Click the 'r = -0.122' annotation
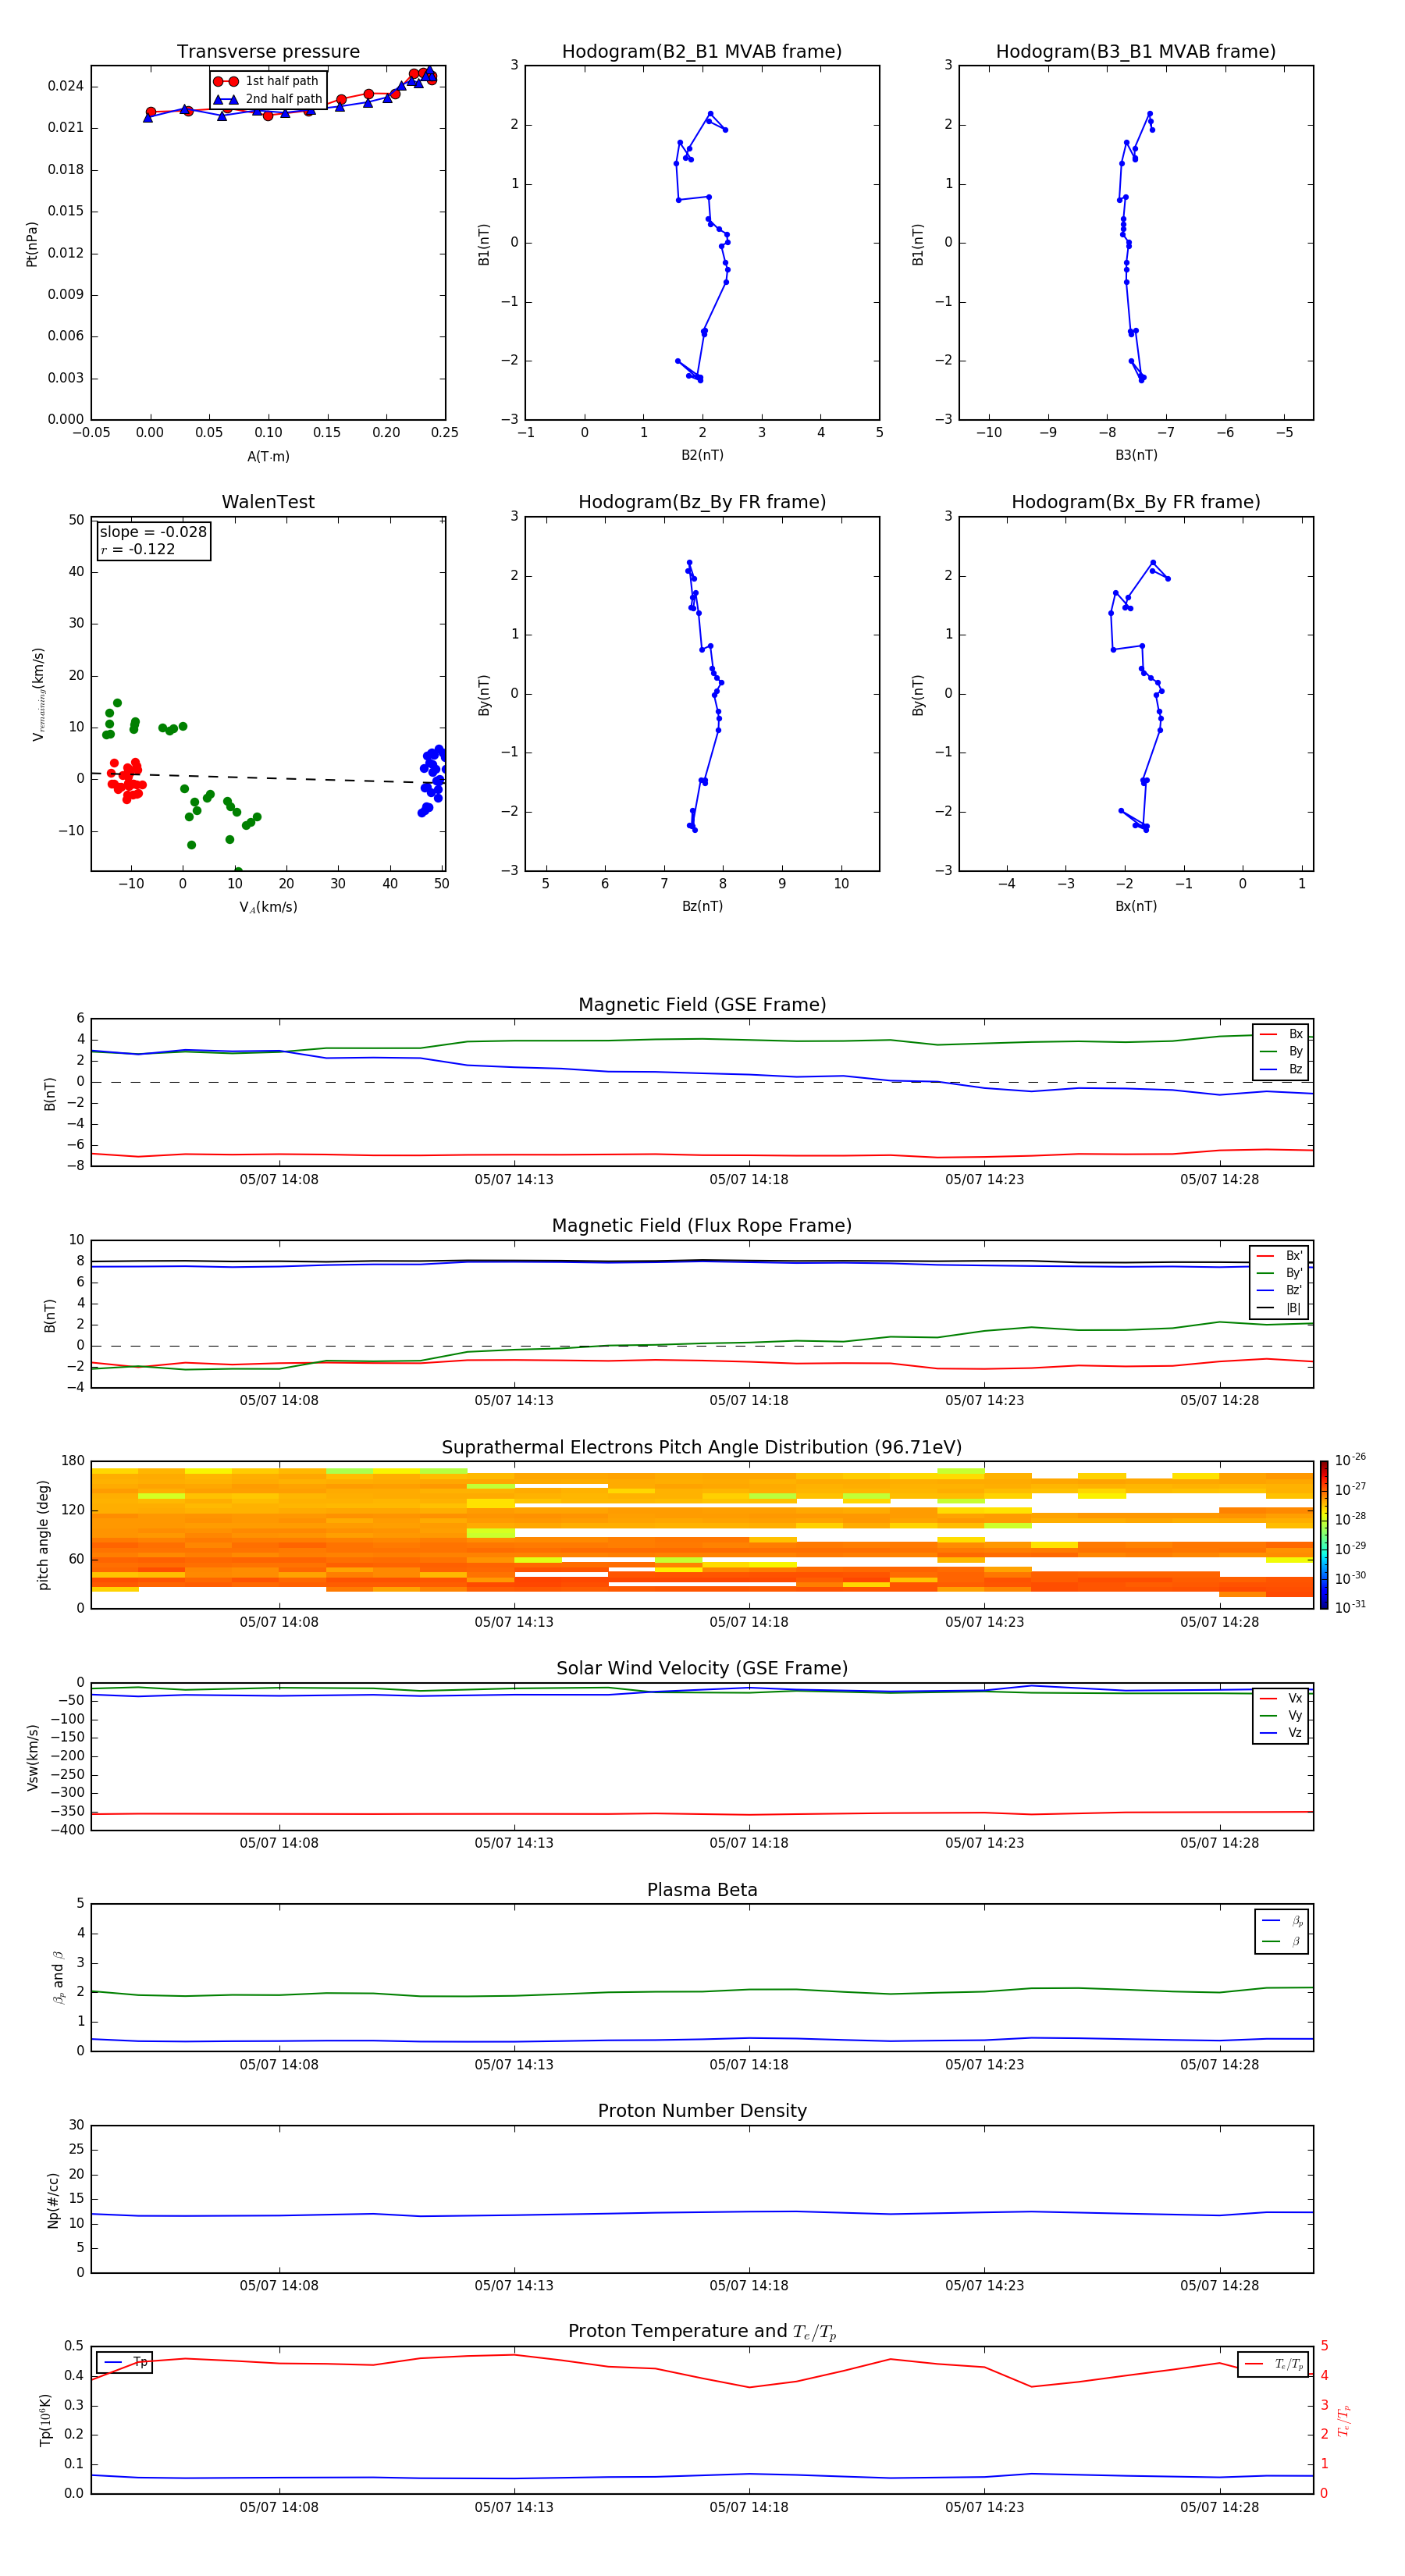 pyautogui.click(x=138, y=549)
